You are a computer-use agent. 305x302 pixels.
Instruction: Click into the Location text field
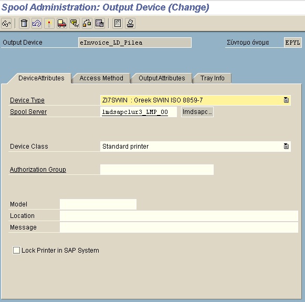coord(179,216)
